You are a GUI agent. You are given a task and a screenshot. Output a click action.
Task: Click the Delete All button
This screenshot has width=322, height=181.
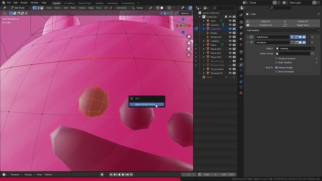(301, 21)
